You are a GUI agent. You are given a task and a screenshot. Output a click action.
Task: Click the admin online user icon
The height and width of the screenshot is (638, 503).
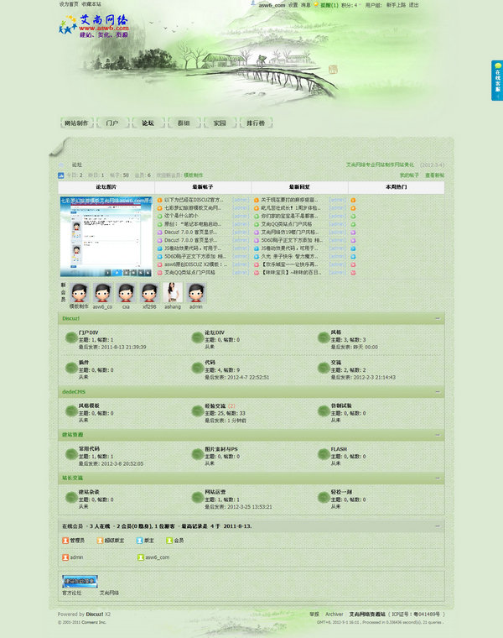click(65, 557)
